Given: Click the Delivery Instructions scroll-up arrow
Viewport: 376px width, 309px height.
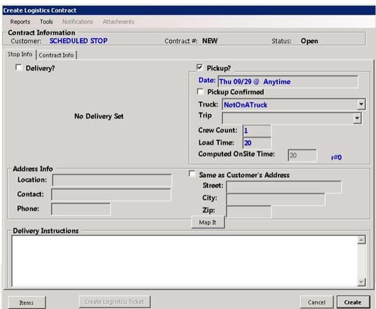Looking at the screenshot, I should (361, 240).
